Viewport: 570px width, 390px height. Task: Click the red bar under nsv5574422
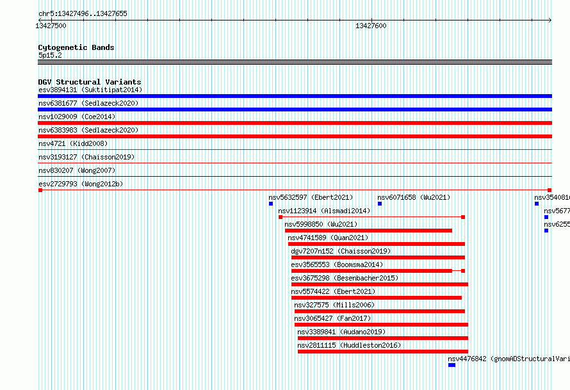[x=377, y=298]
